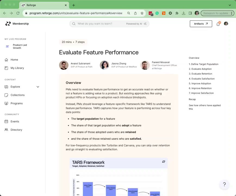Click the What do you want to learn search field
The height and width of the screenshot is (196, 236).
tap(101, 24)
